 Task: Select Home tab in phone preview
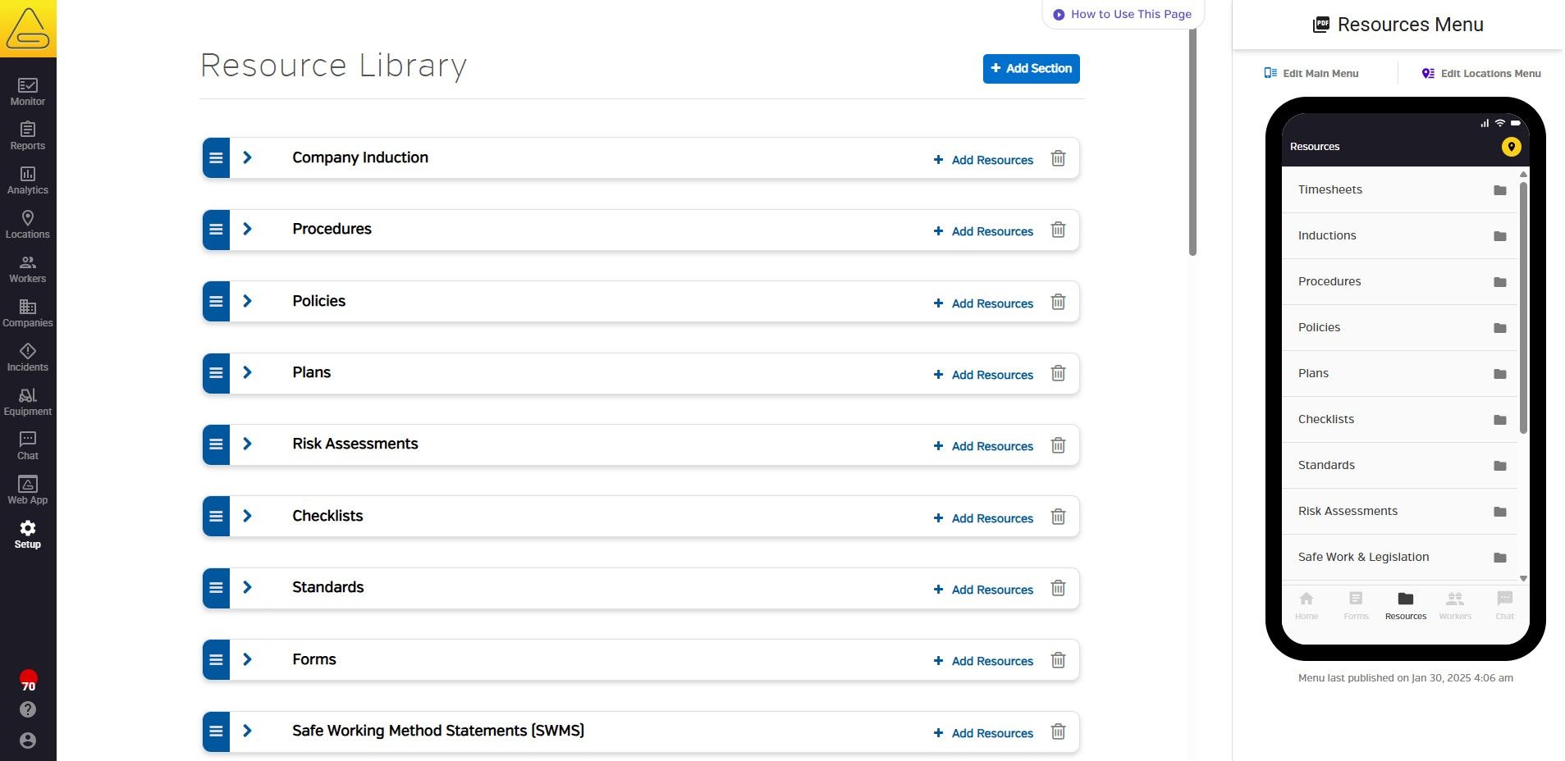click(1306, 606)
